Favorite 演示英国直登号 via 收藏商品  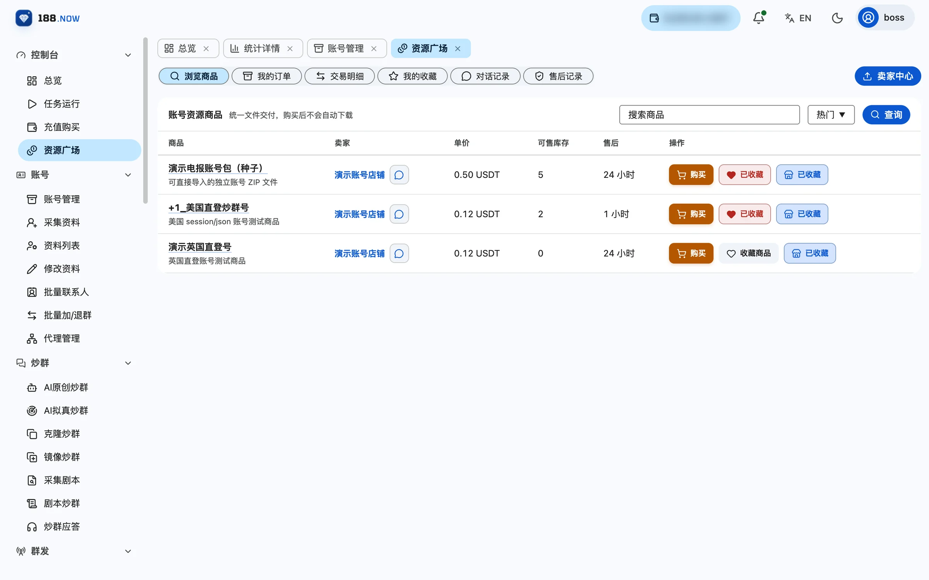point(749,254)
